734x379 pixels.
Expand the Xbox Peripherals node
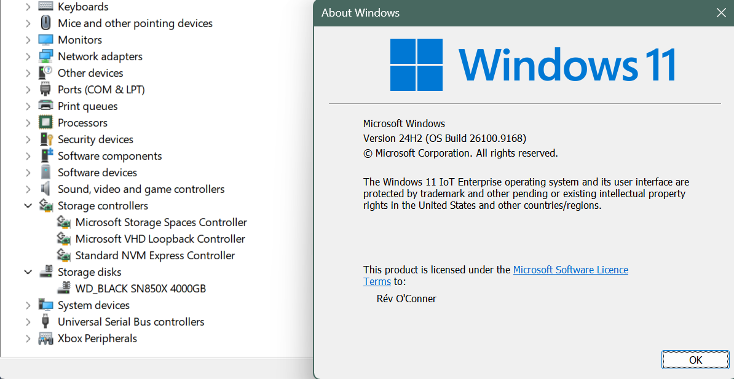[28, 338]
